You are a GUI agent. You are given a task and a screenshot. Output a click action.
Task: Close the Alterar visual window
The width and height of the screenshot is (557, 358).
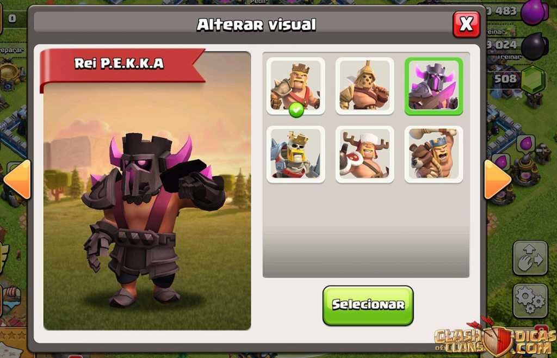point(466,24)
